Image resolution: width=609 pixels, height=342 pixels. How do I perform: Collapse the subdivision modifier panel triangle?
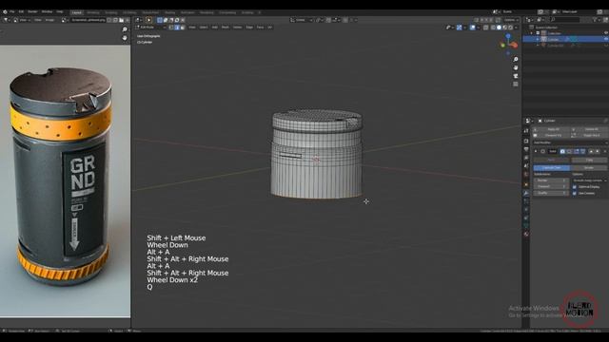[536, 151]
